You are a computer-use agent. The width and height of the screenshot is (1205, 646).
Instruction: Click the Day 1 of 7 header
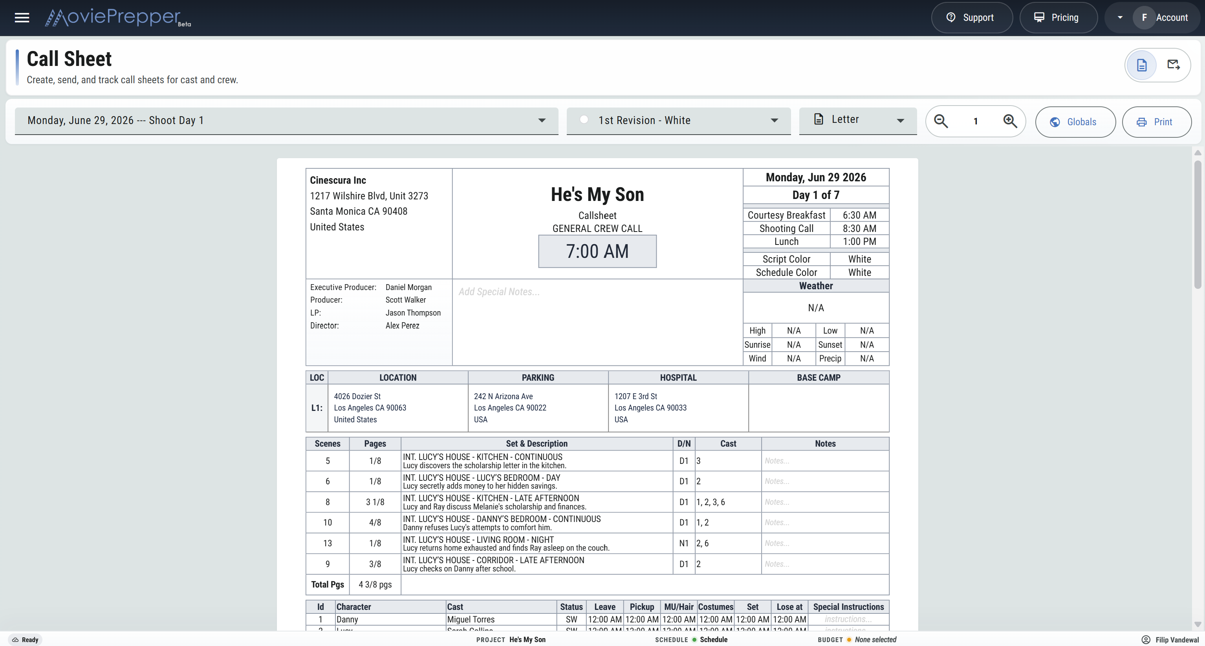(816, 195)
